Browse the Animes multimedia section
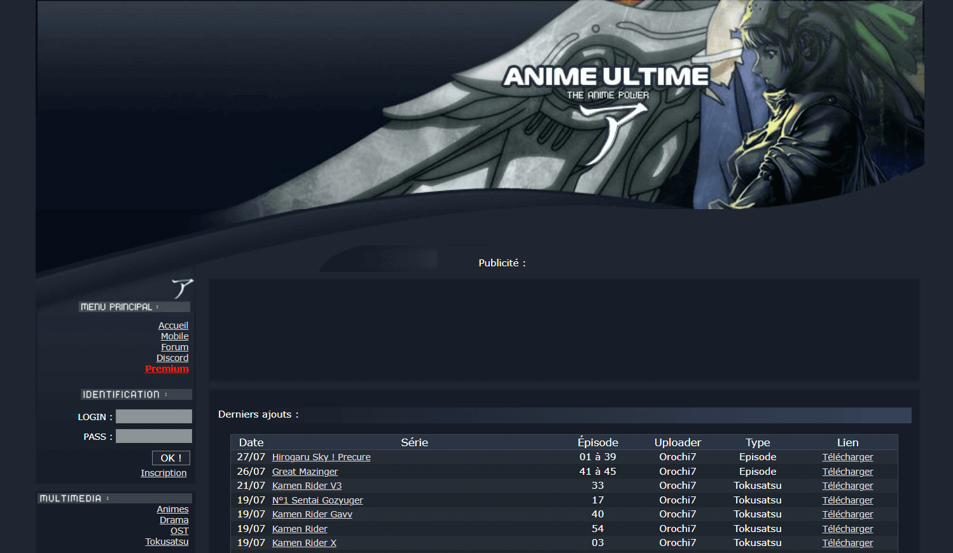 [x=172, y=509]
